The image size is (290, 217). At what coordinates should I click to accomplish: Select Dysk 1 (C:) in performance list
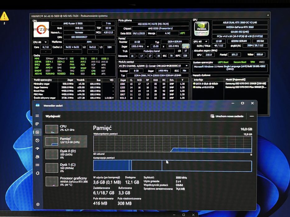[x=65, y=168]
